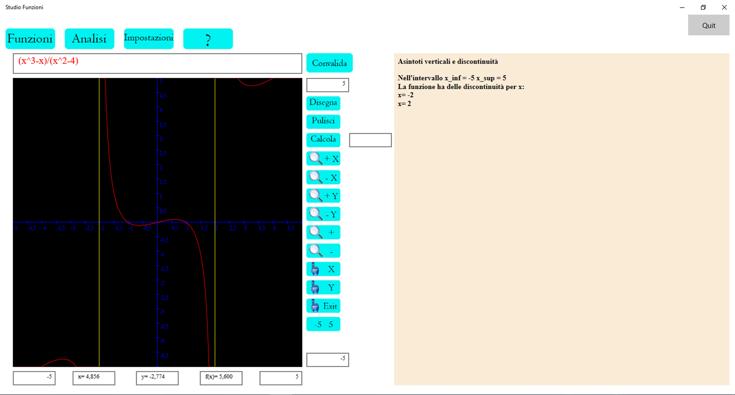Zoom out on the Y axis
Screen dimensions: 735x395
pyautogui.click(x=323, y=214)
